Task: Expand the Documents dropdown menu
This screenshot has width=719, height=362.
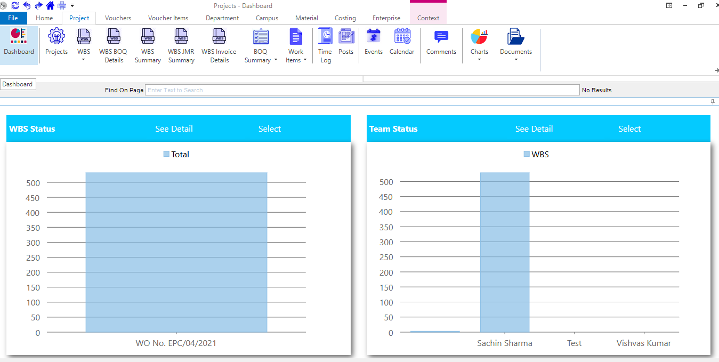Action: pyautogui.click(x=515, y=45)
